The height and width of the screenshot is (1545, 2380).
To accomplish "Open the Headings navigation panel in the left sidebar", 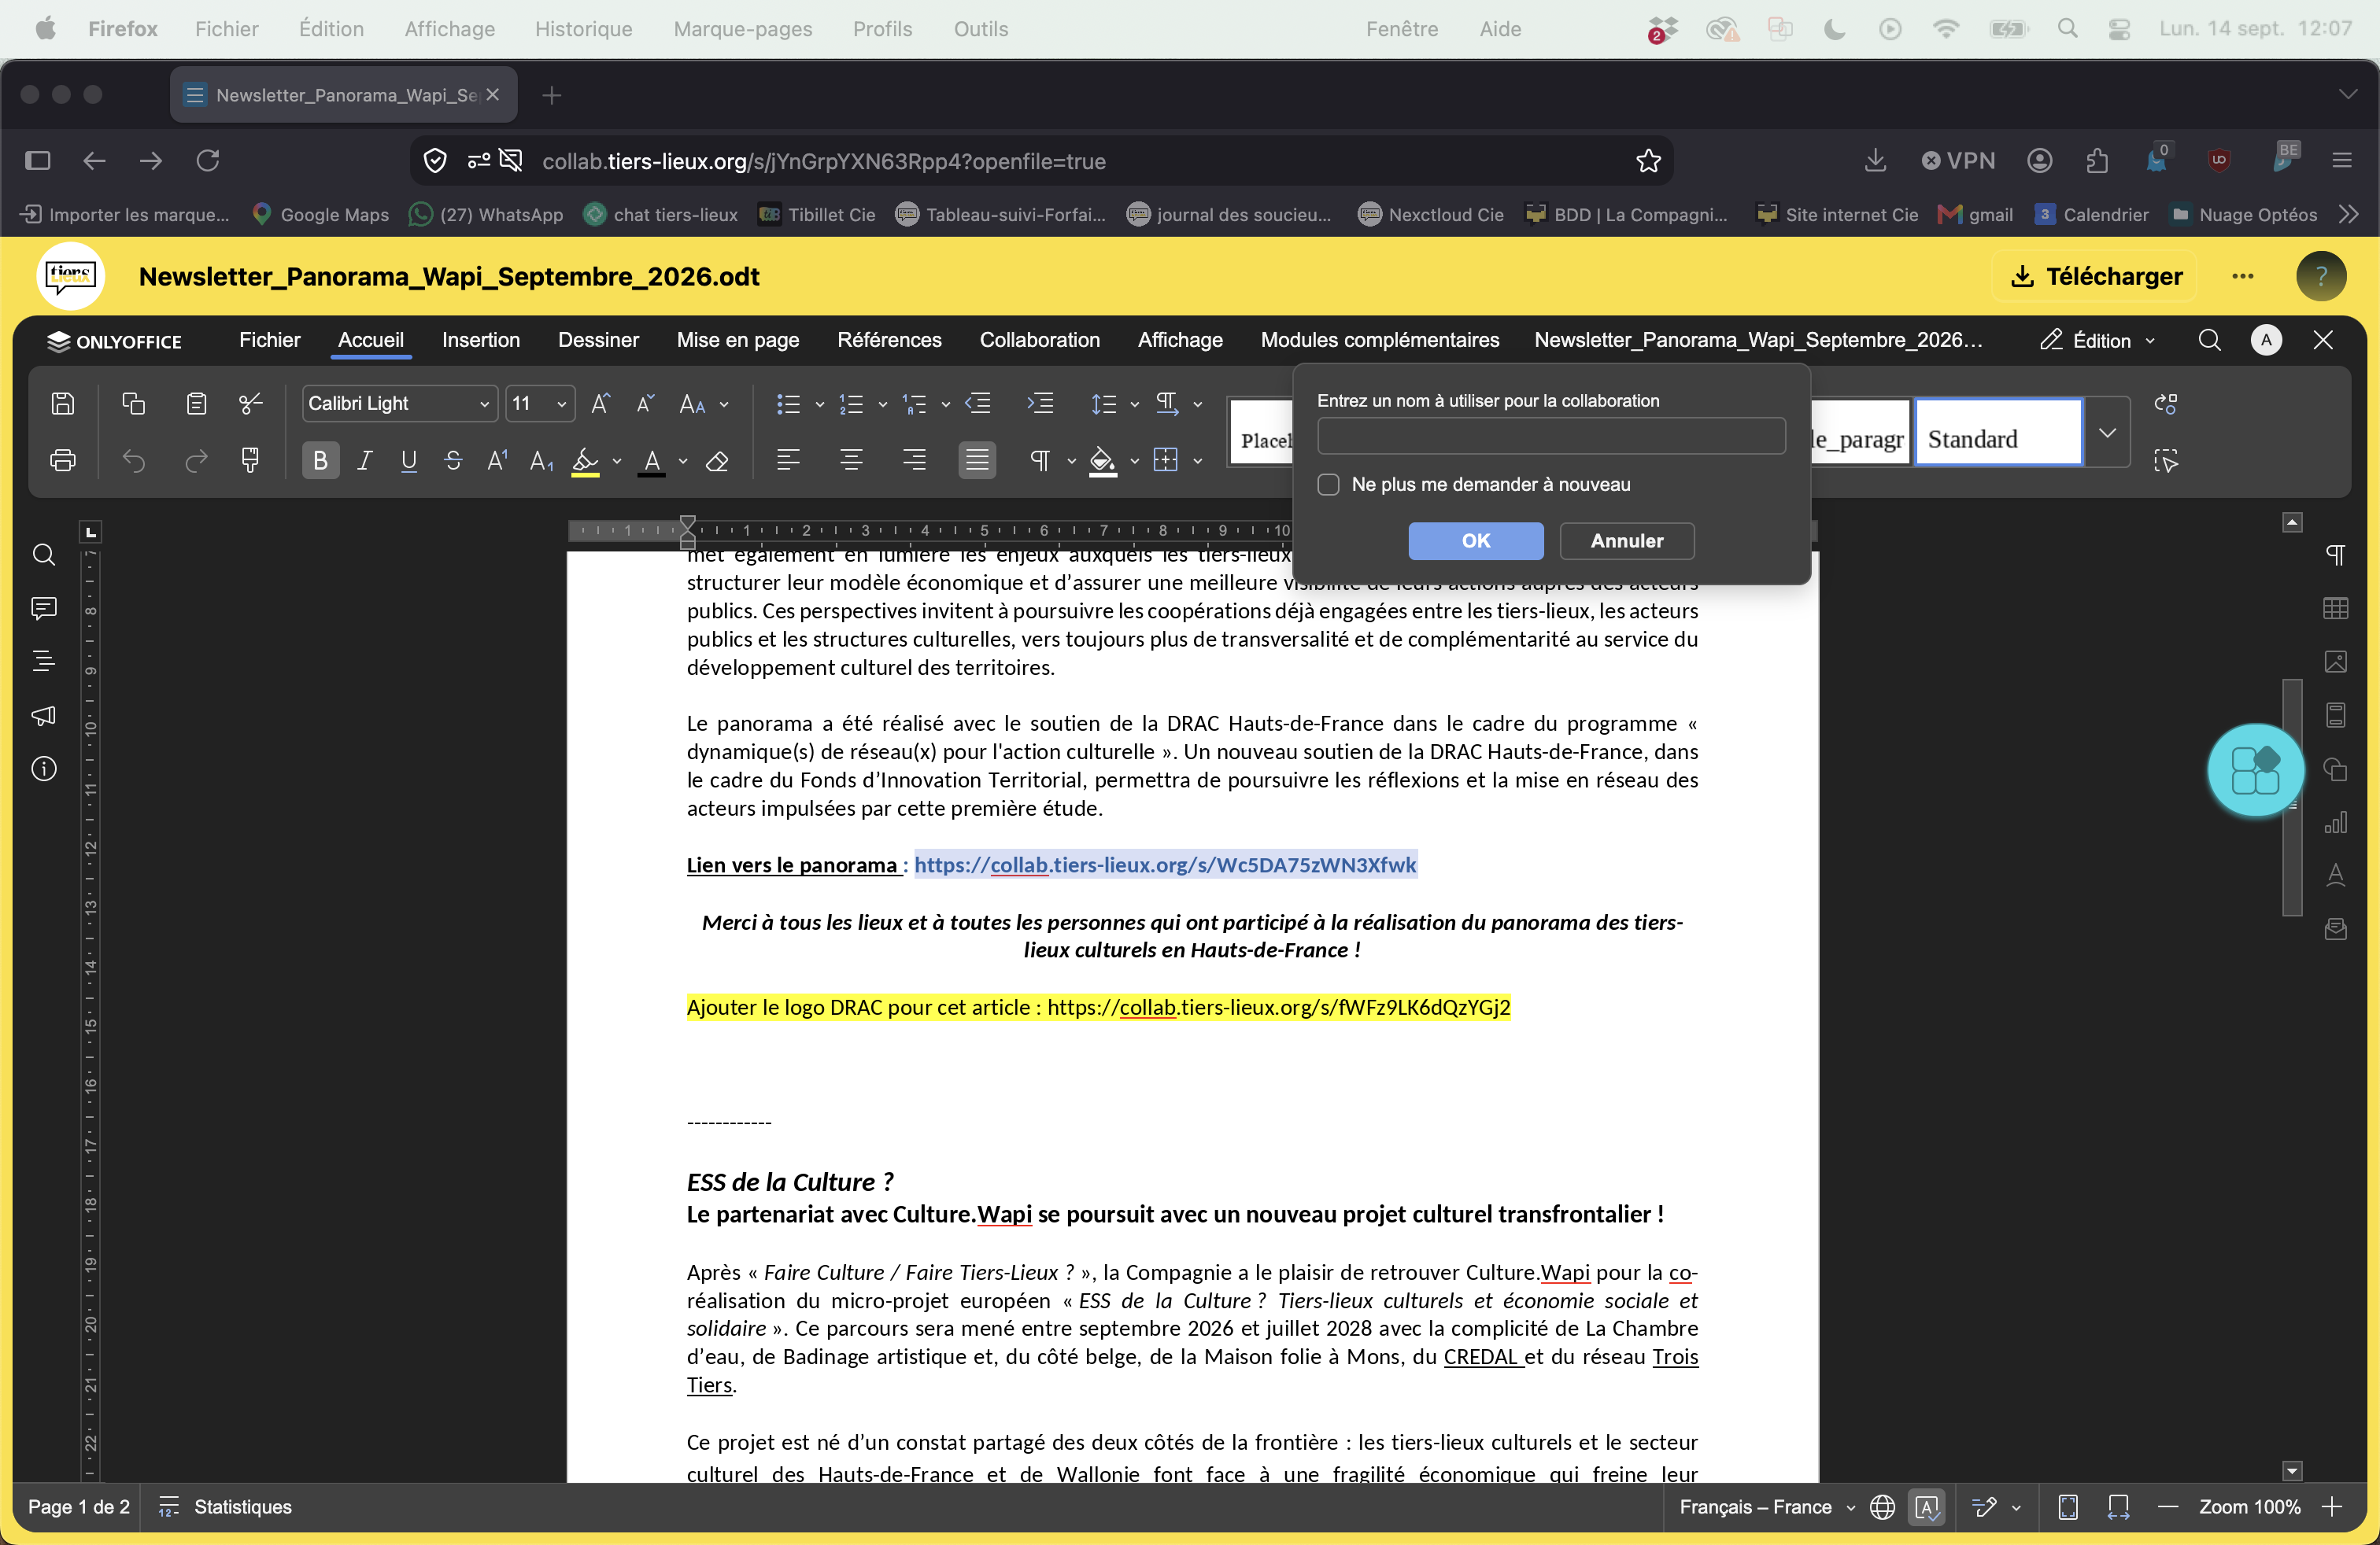I will 44,661.
